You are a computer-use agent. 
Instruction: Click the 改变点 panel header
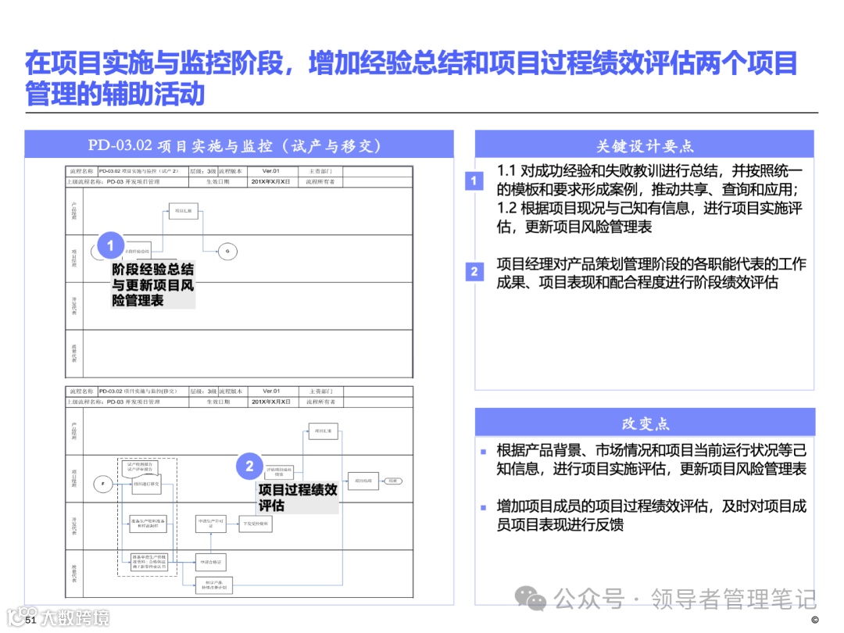(x=645, y=424)
